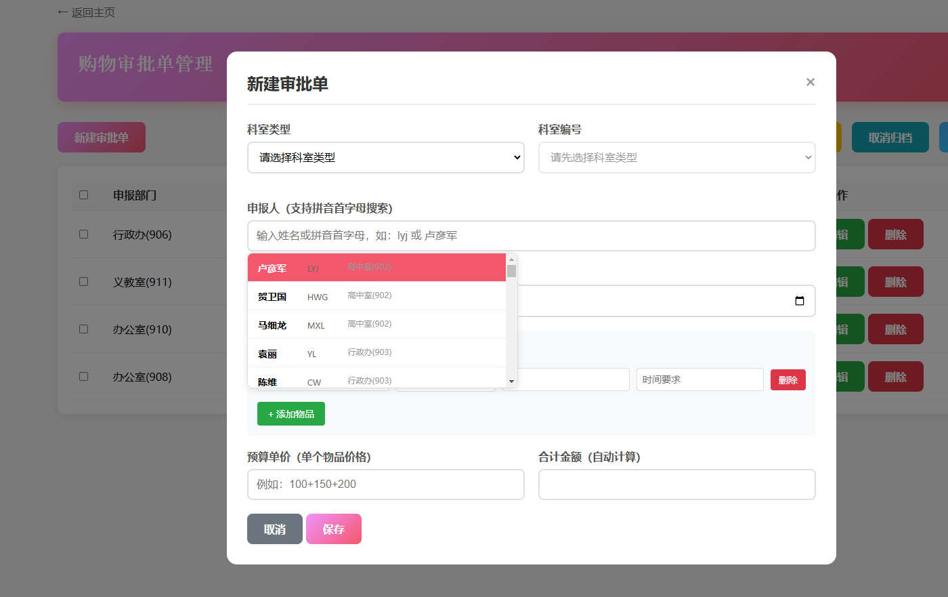Focus the 合计金额 field

[x=677, y=485]
